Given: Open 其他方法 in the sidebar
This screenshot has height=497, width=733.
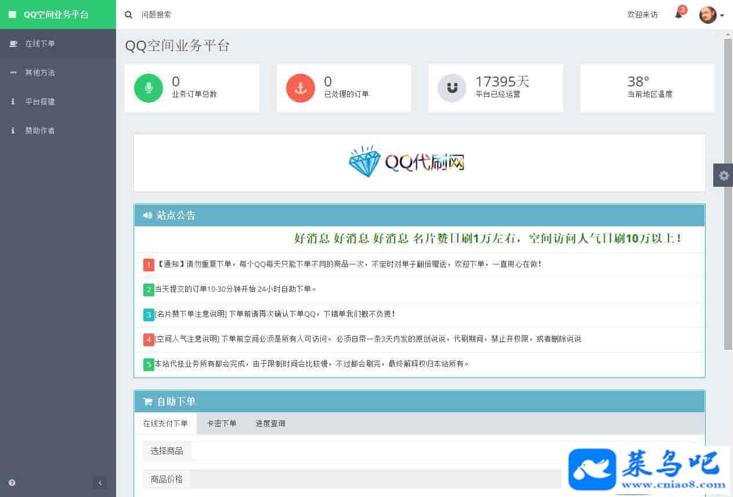Looking at the screenshot, I should (x=40, y=73).
